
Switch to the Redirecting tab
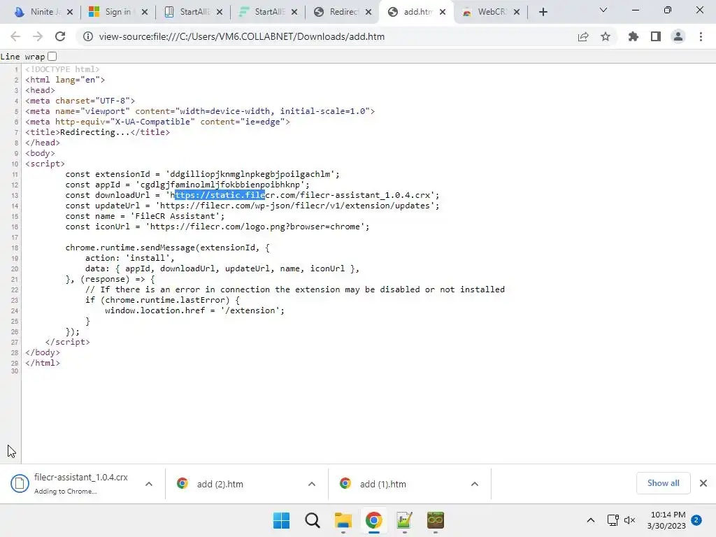341,12
